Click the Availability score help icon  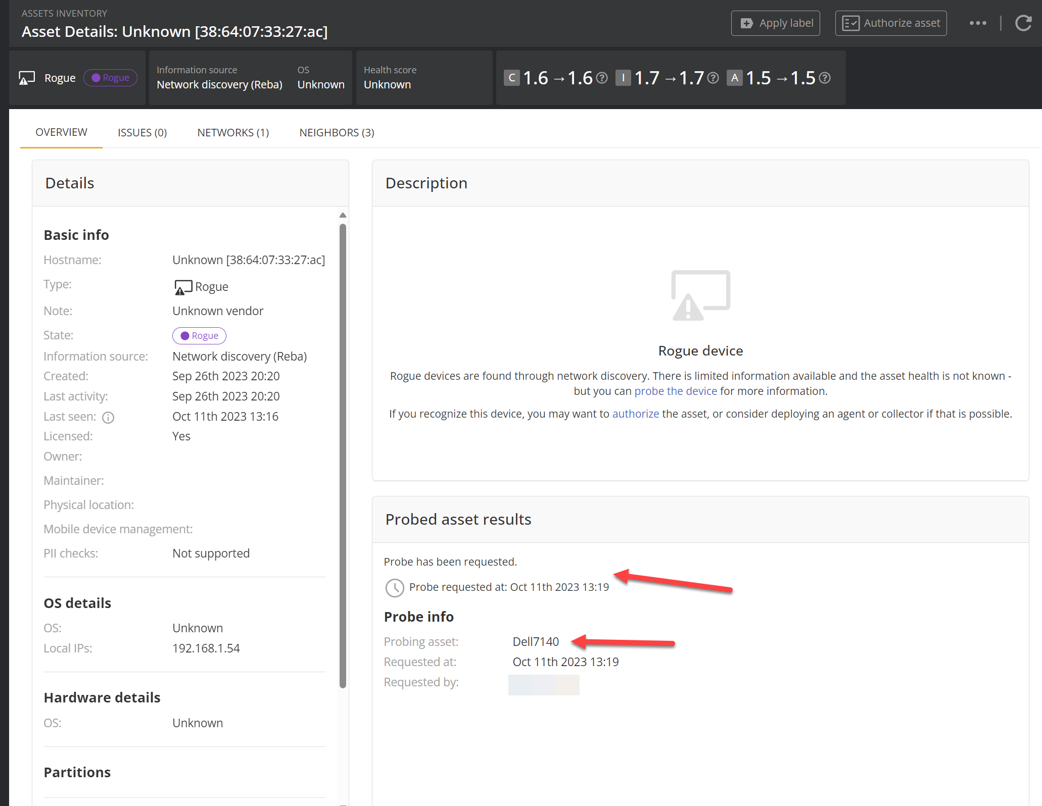click(824, 78)
